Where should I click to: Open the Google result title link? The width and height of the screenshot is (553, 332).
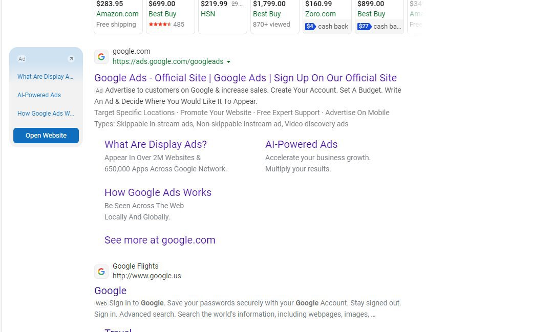(x=111, y=291)
